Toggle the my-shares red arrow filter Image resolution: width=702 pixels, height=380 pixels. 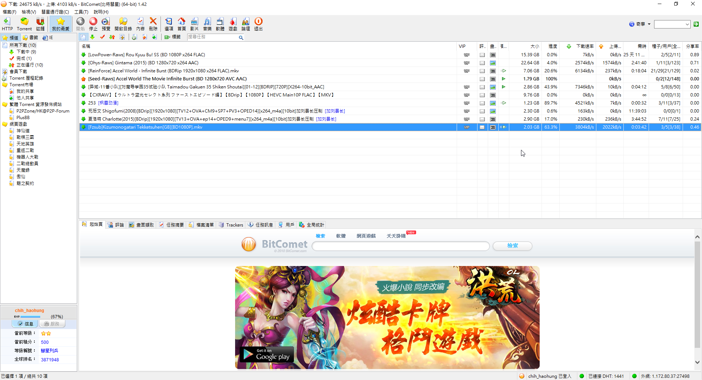tap(144, 37)
